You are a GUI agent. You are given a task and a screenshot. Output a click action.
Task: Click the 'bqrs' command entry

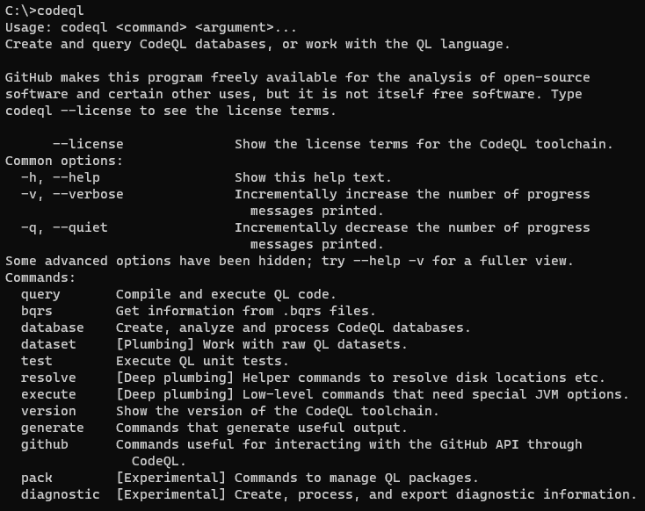[37, 311]
